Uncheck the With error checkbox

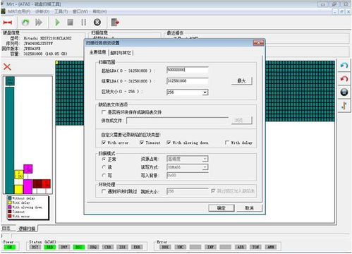click(x=104, y=143)
